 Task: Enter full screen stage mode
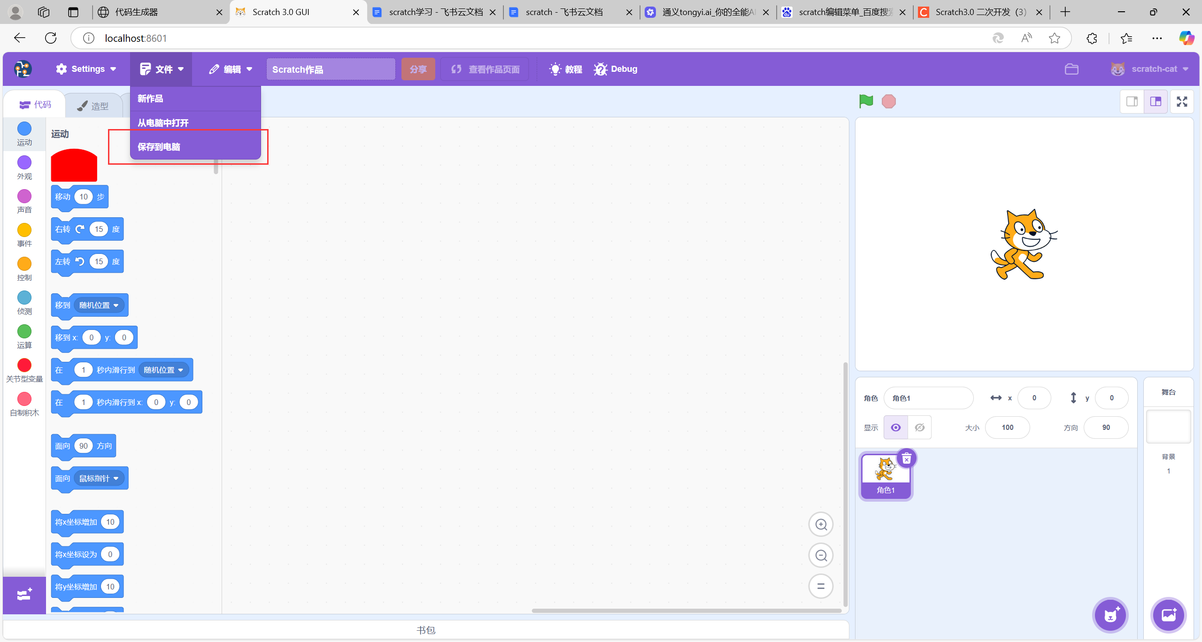click(x=1182, y=101)
